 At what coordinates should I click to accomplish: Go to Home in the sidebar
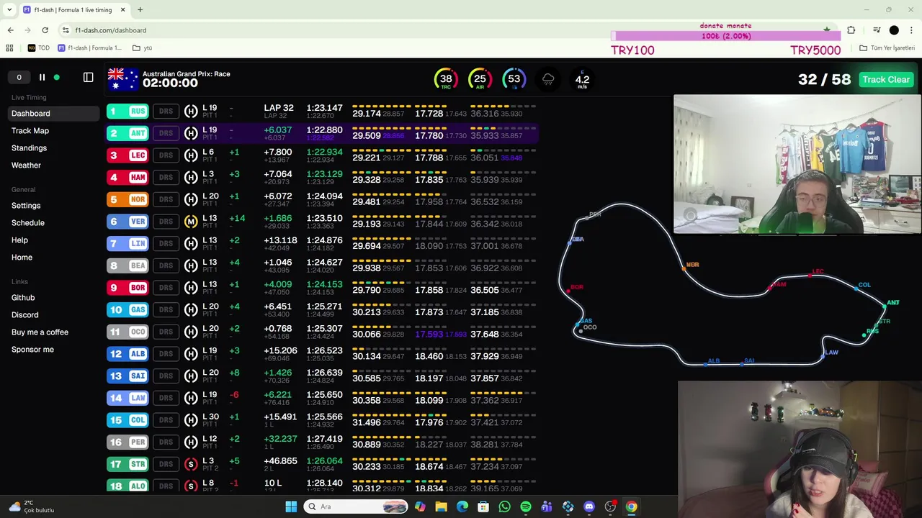[x=22, y=257]
